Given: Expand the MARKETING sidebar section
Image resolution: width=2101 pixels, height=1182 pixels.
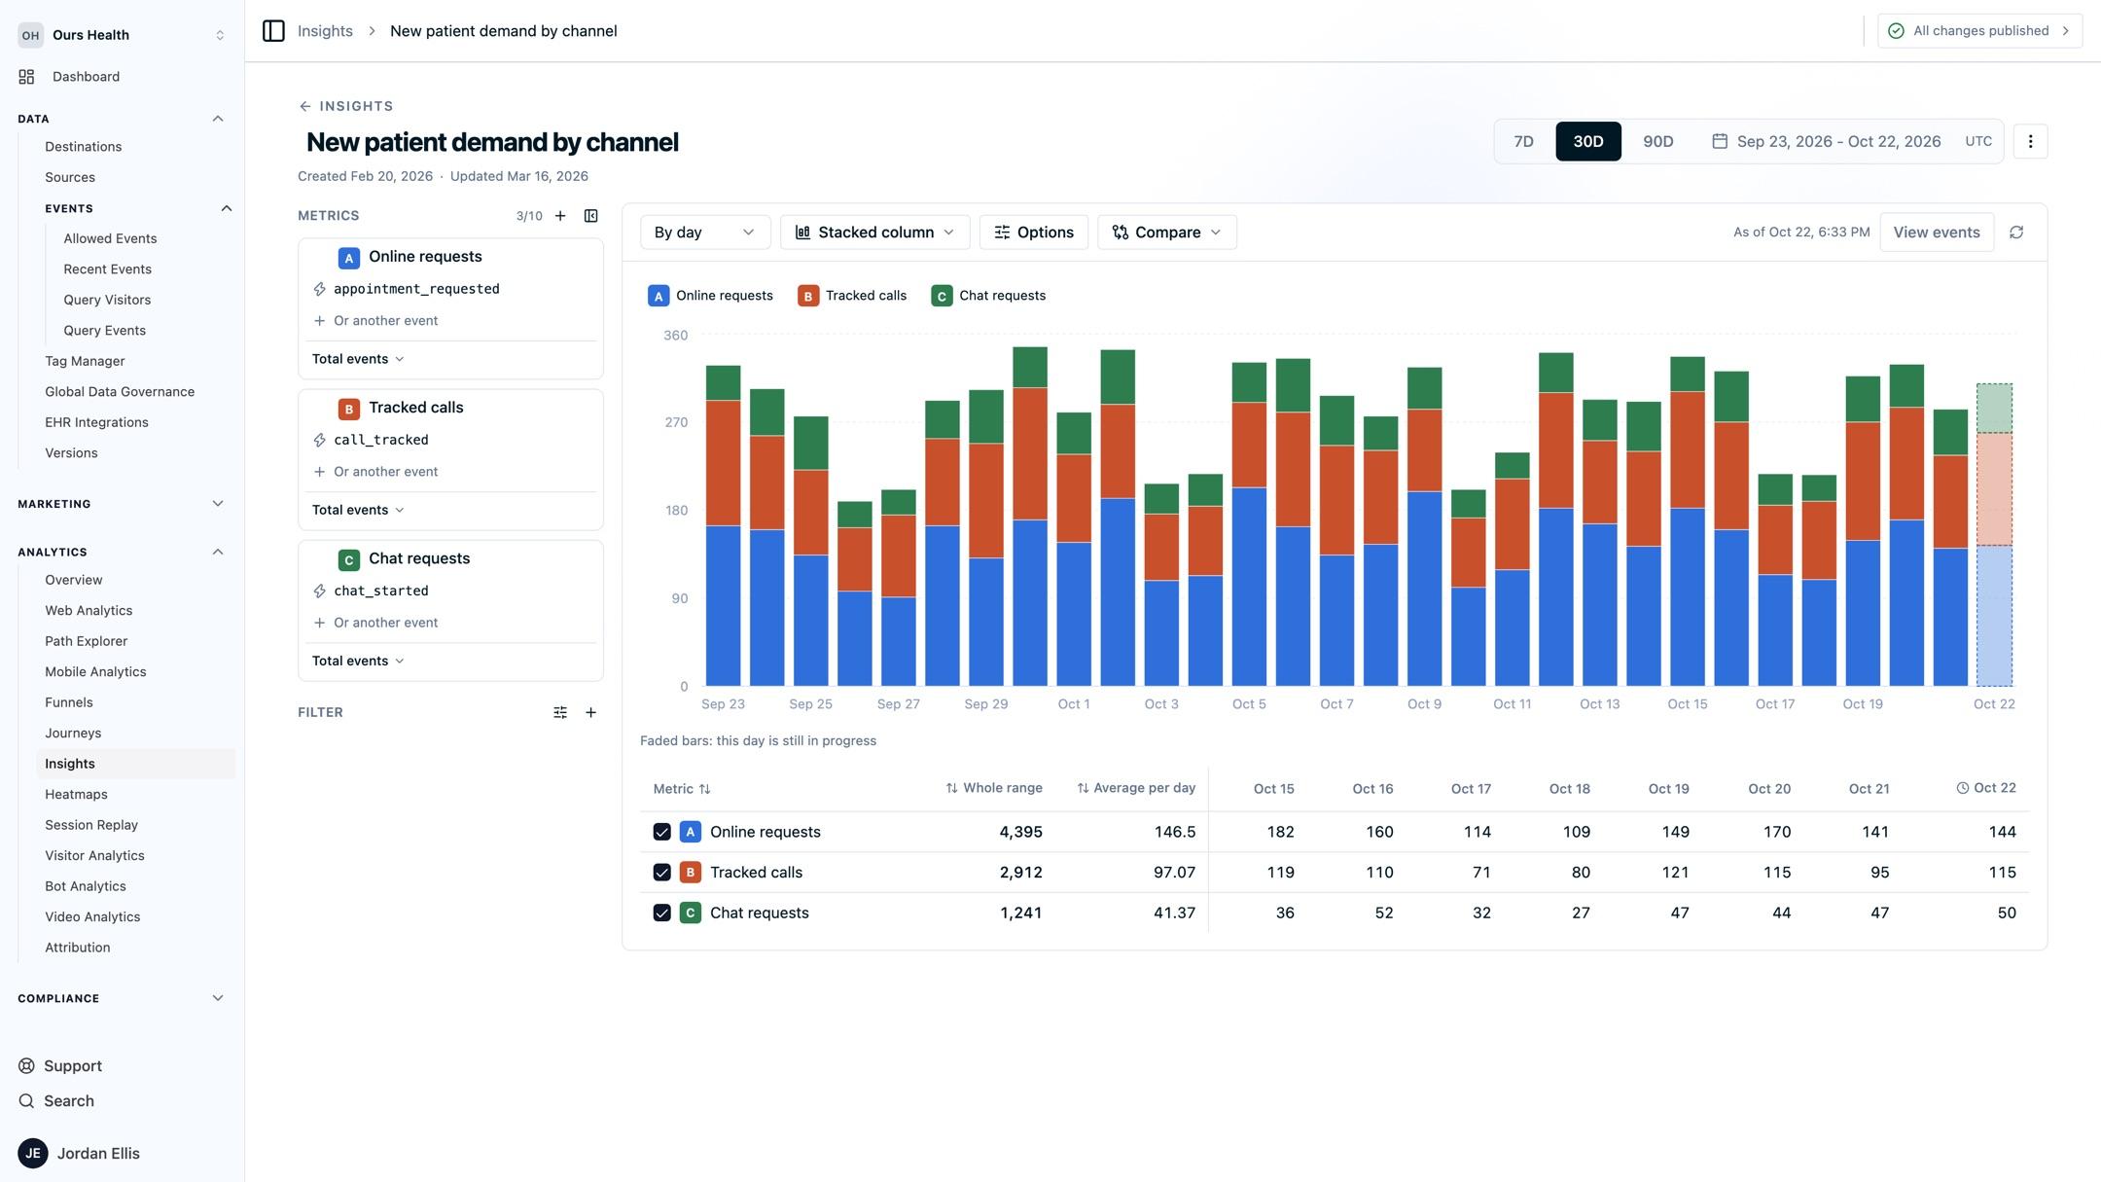Looking at the screenshot, I should coord(218,504).
